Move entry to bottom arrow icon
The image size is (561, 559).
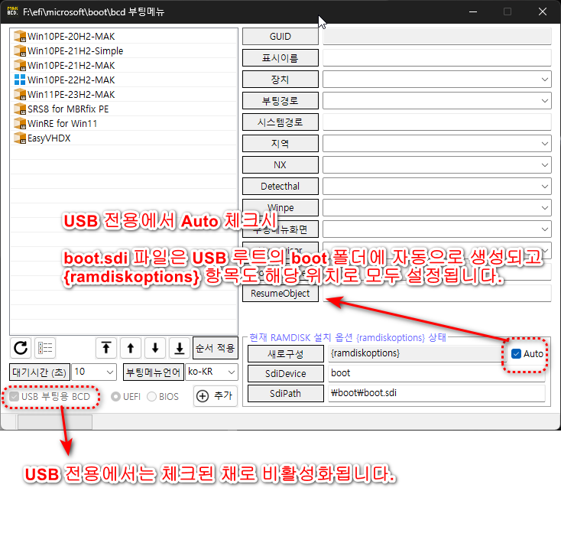(x=180, y=347)
